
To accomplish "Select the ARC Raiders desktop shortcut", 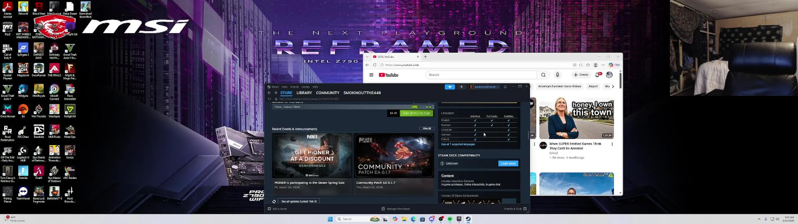I will pyautogui.click(x=70, y=173).
